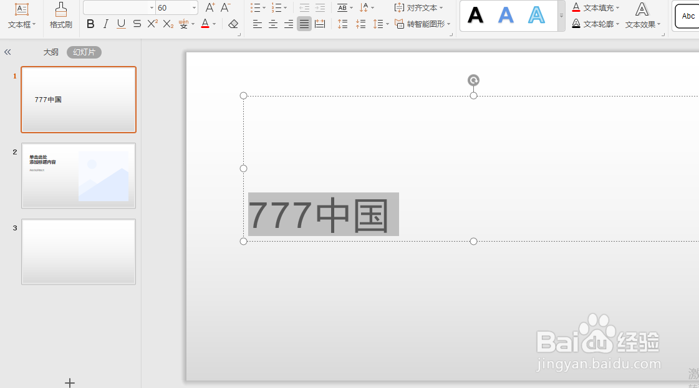Switch to the 大纲 outline tab
Viewport: 699px width, 388px height.
[x=51, y=52]
